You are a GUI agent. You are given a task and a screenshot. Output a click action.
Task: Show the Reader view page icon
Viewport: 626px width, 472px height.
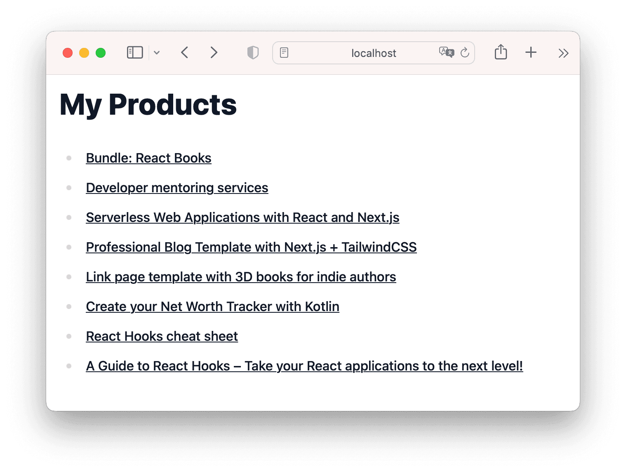click(284, 53)
